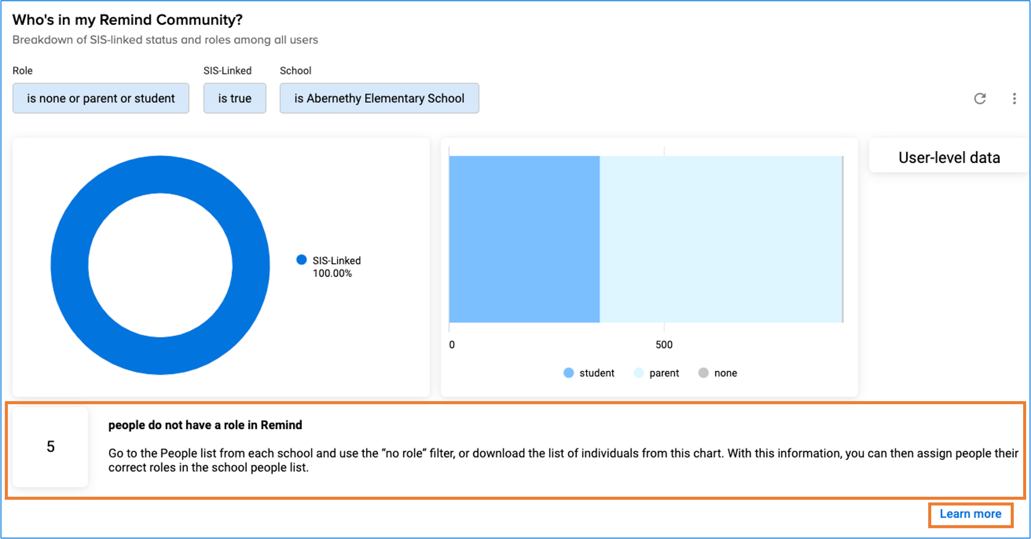Click 'people do not have a role' heading
Image resolution: width=1031 pixels, height=539 pixels.
point(205,425)
